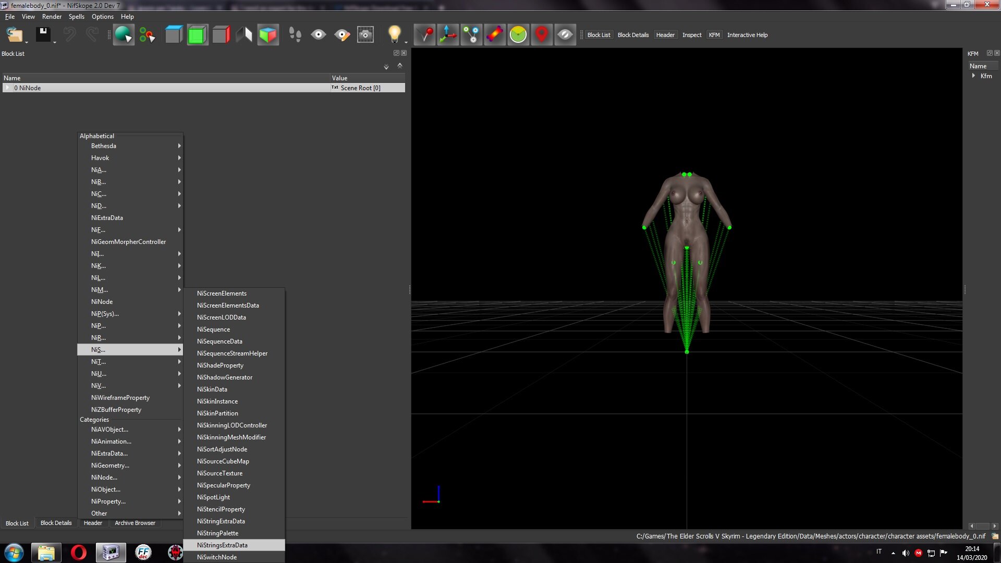
Task: Click the Value column header
Action: click(x=368, y=78)
